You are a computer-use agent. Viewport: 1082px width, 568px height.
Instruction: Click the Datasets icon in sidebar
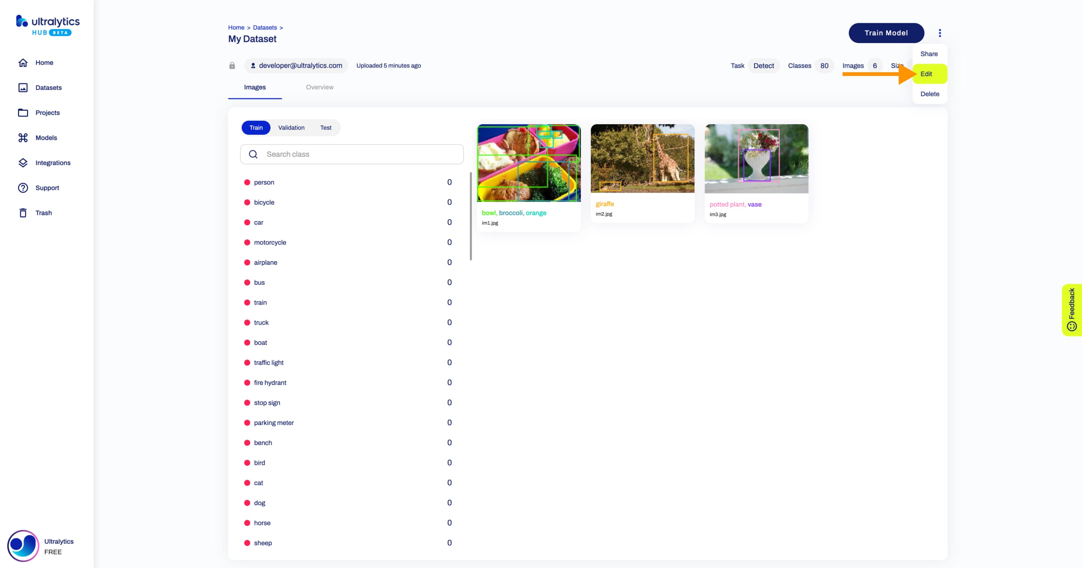(23, 87)
